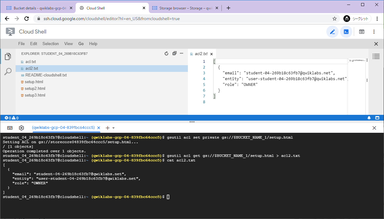384x219 pixels.
Task: Toggle the terminal panel button
Action: 346,32
